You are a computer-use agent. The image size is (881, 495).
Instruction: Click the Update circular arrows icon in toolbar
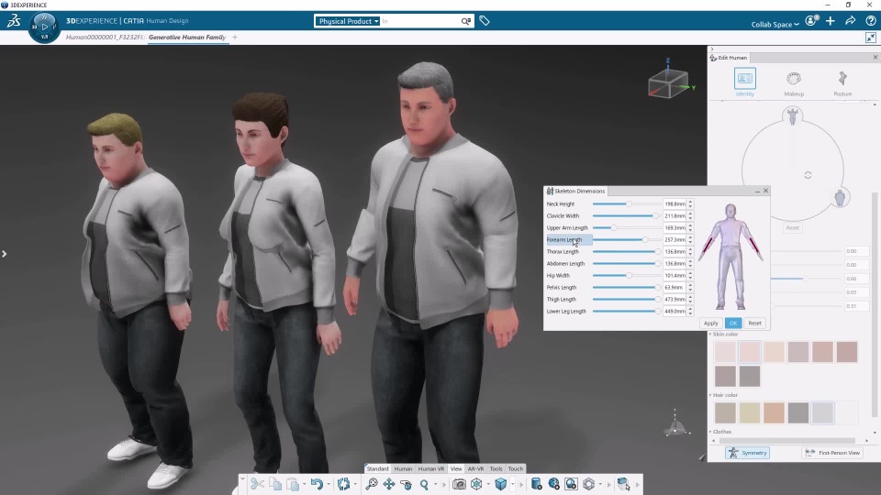click(x=343, y=484)
